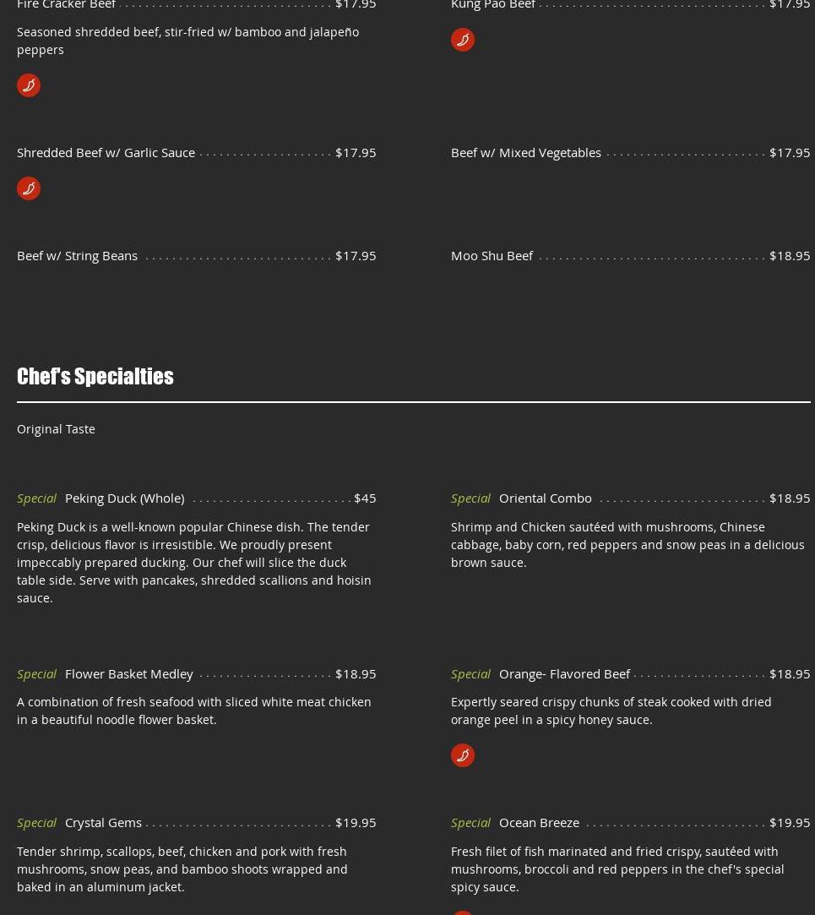Screen dimensions: 815x915
Task: Open the Flower Basket Medley item
Action: click(129, 674)
